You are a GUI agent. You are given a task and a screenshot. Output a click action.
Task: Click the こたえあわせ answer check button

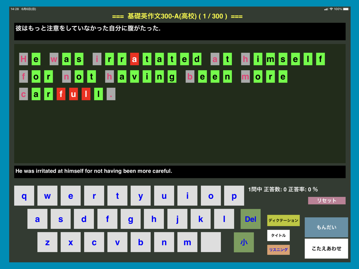click(x=326, y=249)
